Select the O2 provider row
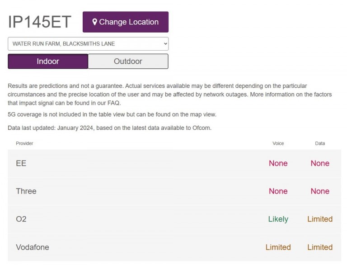The image size is (347, 265). (x=174, y=219)
